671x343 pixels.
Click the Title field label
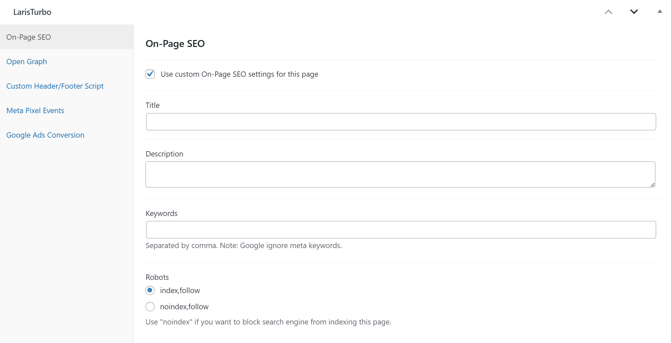click(152, 105)
